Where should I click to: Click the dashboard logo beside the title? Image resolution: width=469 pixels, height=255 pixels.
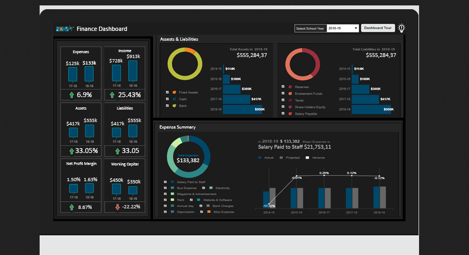click(x=65, y=29)
